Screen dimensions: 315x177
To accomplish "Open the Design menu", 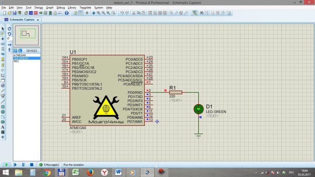I will (x=39, y=7).
